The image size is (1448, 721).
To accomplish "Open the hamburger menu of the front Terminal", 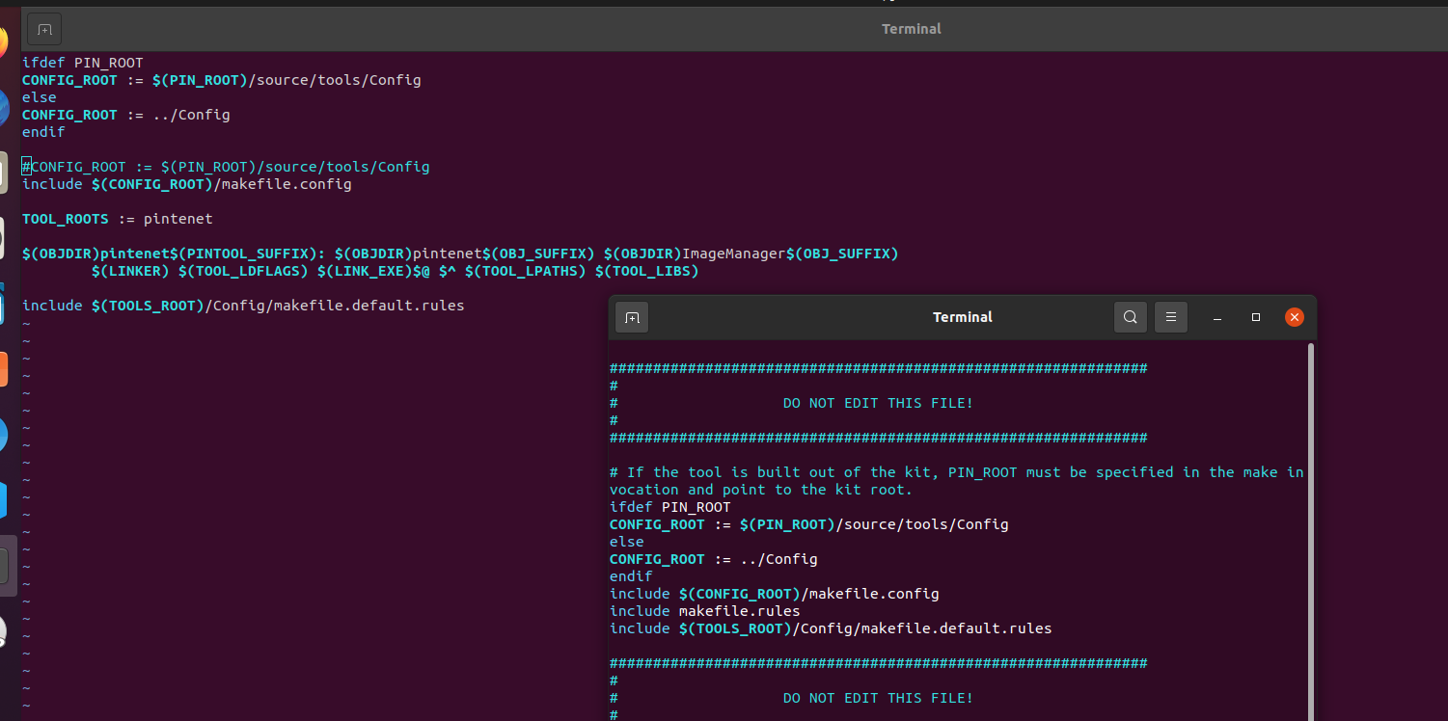I will [x=1170, y=317].
